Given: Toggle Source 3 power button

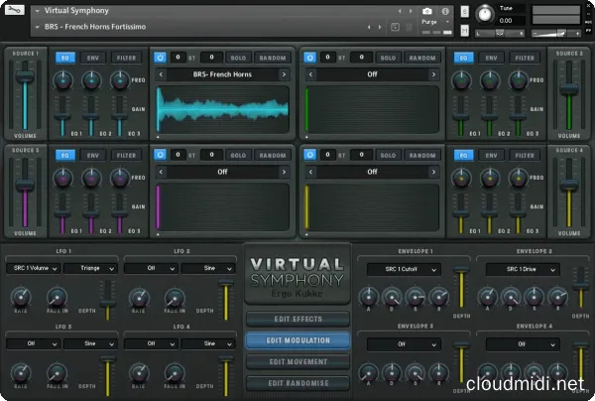Looking at the screenshot, I should [x=160, y=155].
